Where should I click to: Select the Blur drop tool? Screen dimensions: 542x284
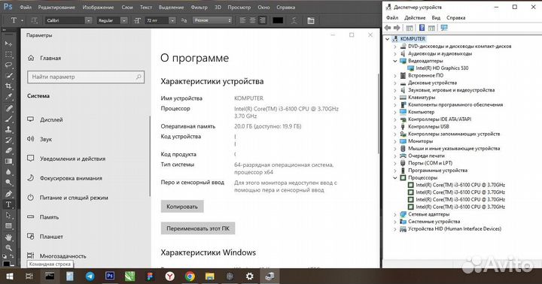pos(8,172)
